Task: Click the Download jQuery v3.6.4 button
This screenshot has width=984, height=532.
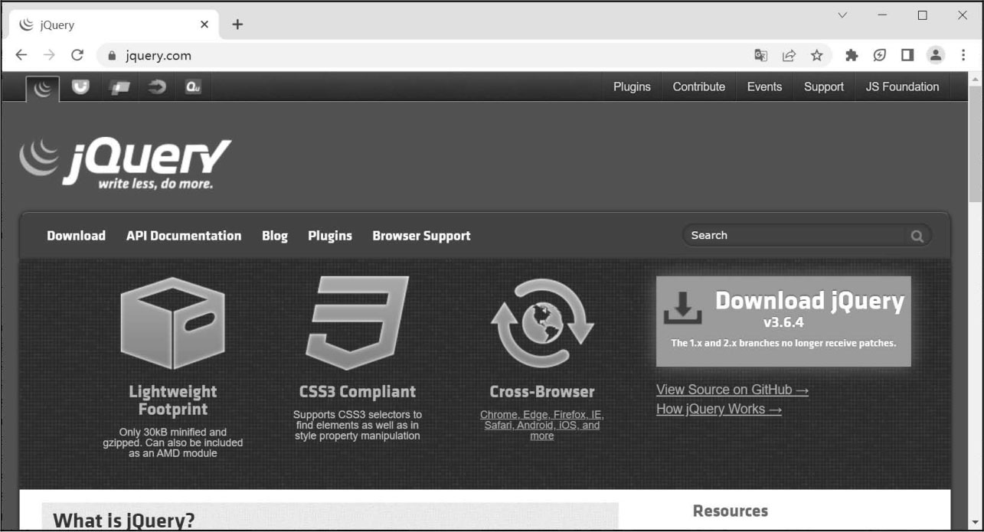Action: 783,321
